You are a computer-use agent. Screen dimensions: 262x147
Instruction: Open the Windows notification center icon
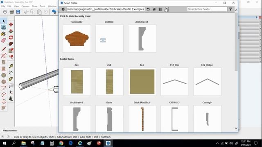(256, 143)
